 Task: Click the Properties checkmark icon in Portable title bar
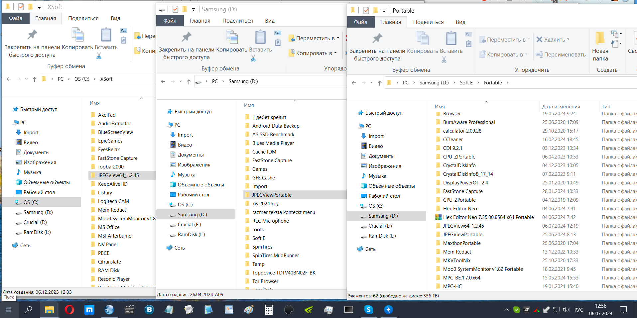(x=366, y=10)
